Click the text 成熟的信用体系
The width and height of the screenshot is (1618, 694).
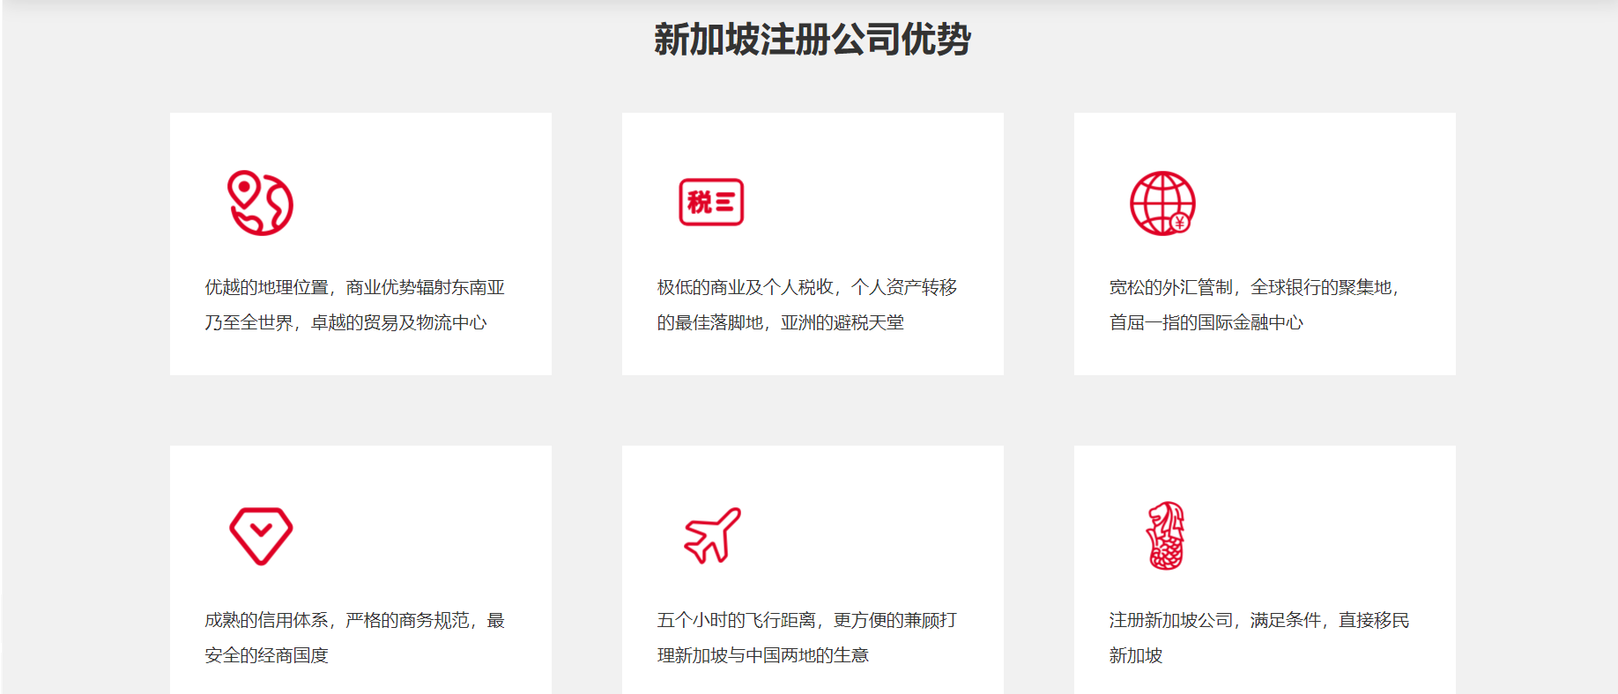click(x=266, y=620)
